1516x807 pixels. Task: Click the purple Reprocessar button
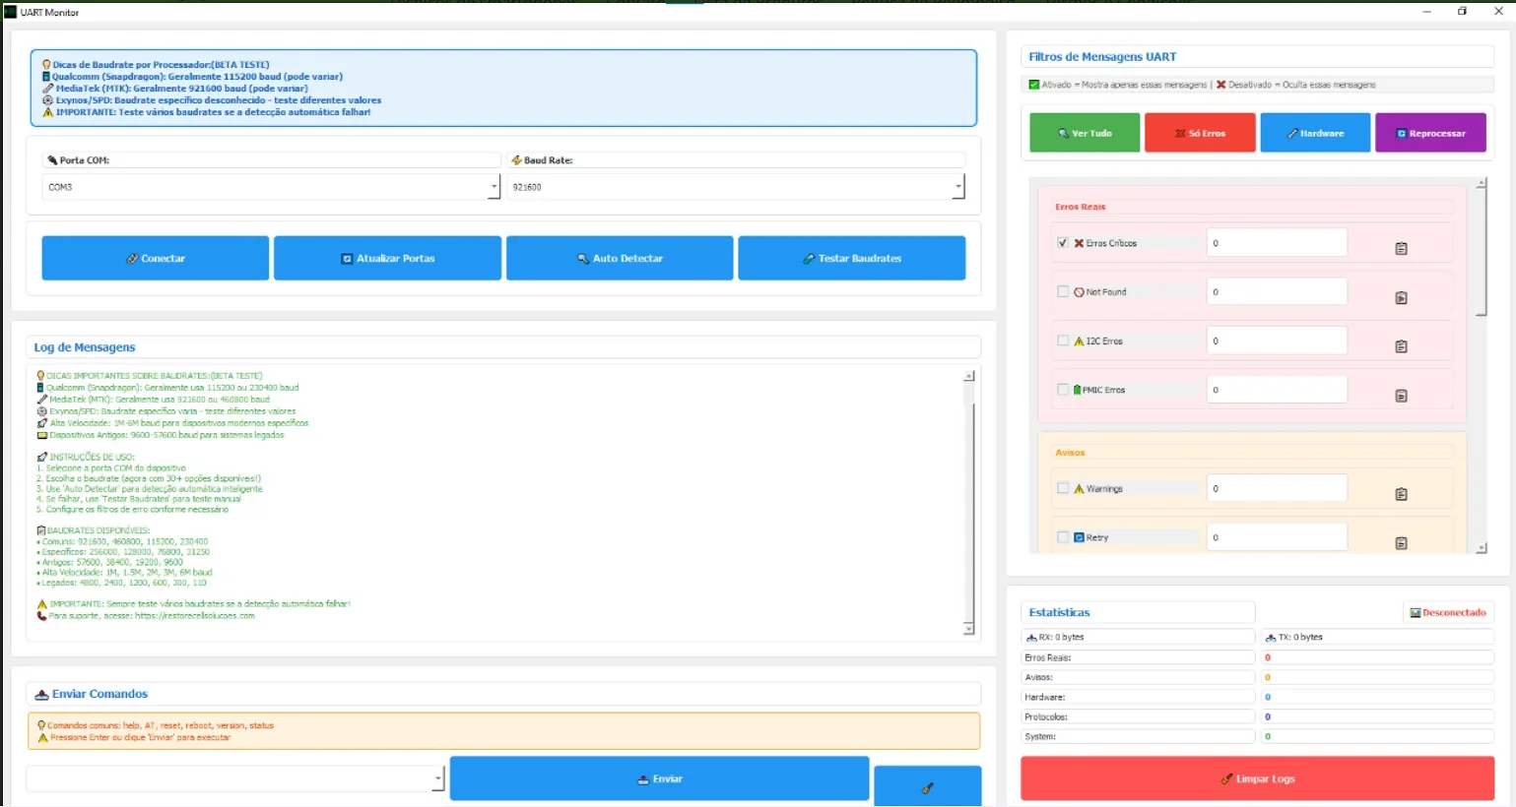[x=1429, y=133]
